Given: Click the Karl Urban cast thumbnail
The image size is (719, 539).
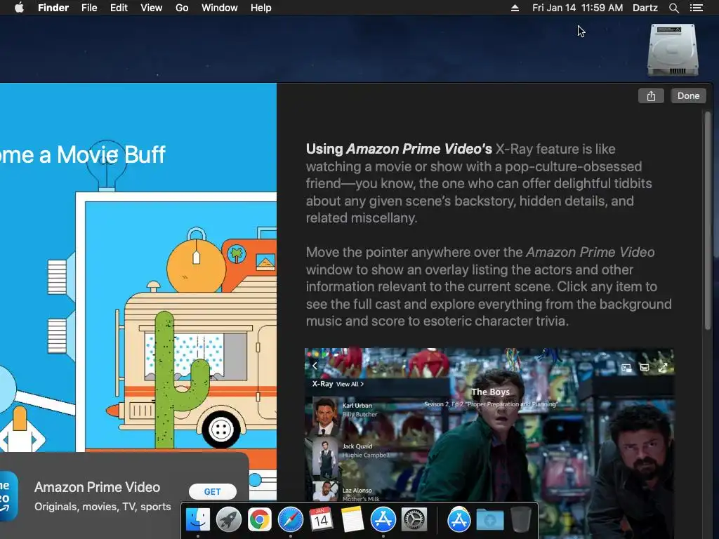Looking at the screenshot, I should click(326, 416).
